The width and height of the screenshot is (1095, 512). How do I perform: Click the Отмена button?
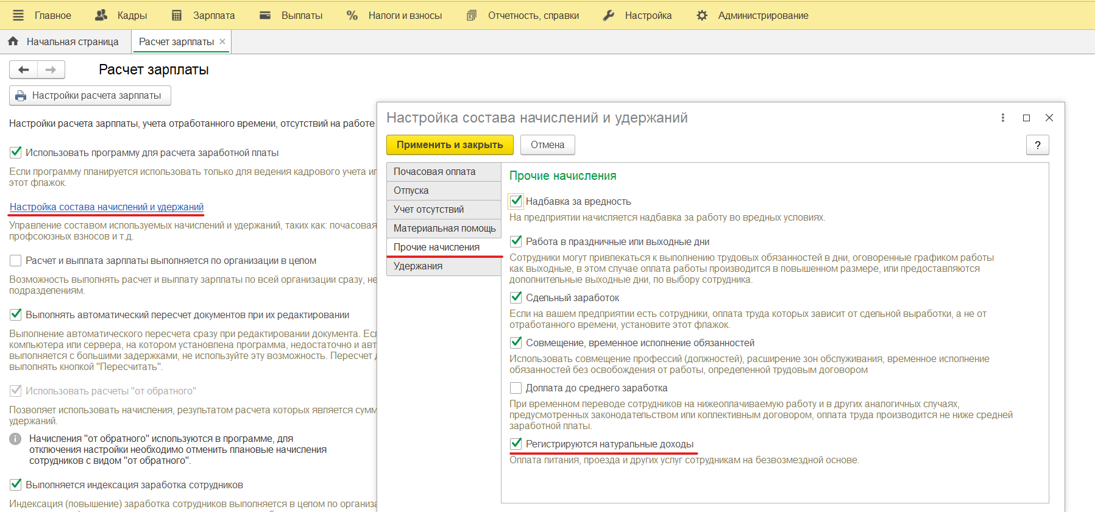coord(547,145)
